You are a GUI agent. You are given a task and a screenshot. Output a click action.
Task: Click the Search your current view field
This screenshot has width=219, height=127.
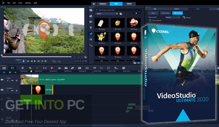pos(119,10)
